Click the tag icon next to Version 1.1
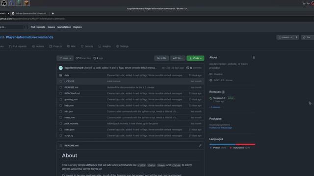Screen dimensions: 314x176 pos(210,98)
